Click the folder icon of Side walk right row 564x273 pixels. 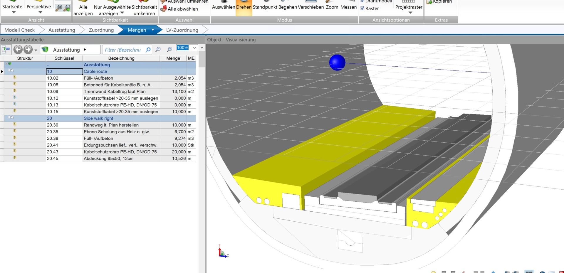[12, 117]
